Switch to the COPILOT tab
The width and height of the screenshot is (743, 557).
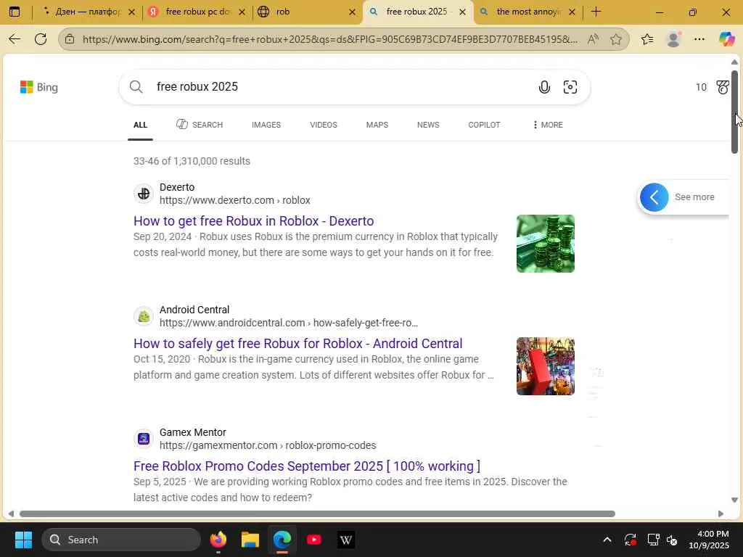484,125
